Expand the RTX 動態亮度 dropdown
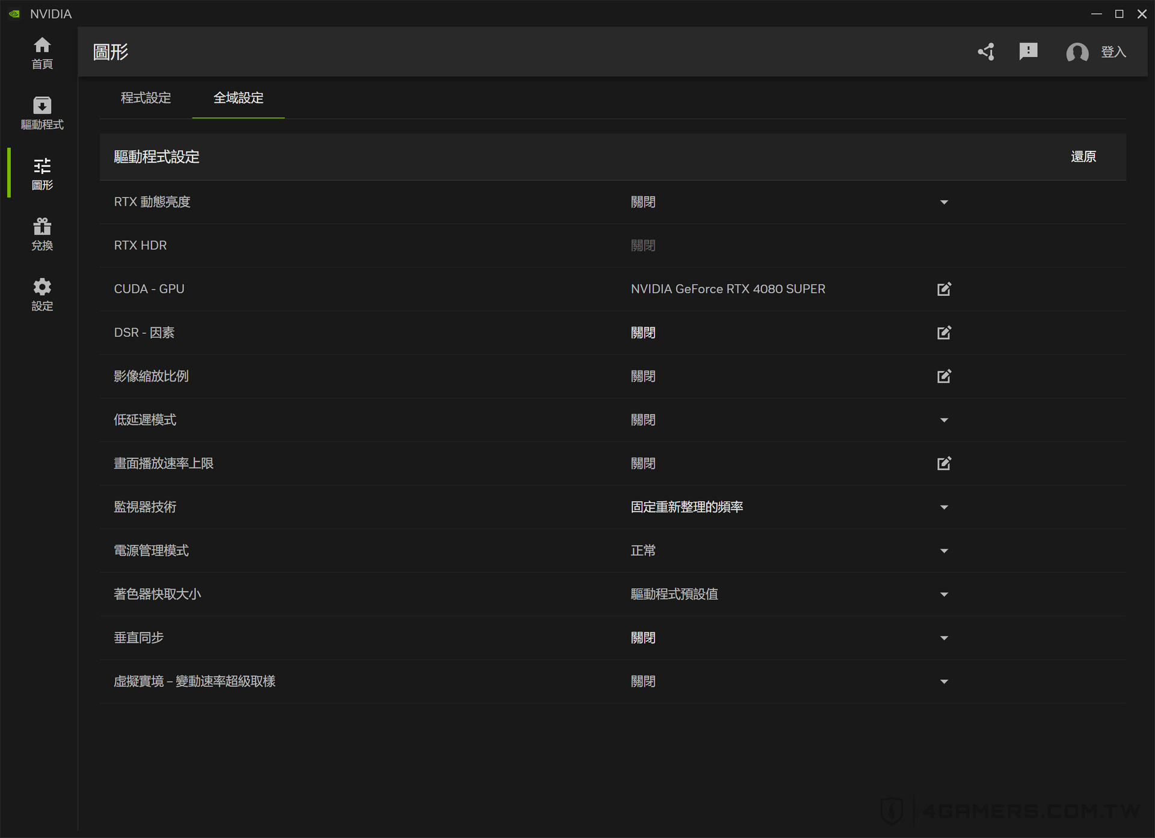1155x838 pixels. [x=944, y=202]
